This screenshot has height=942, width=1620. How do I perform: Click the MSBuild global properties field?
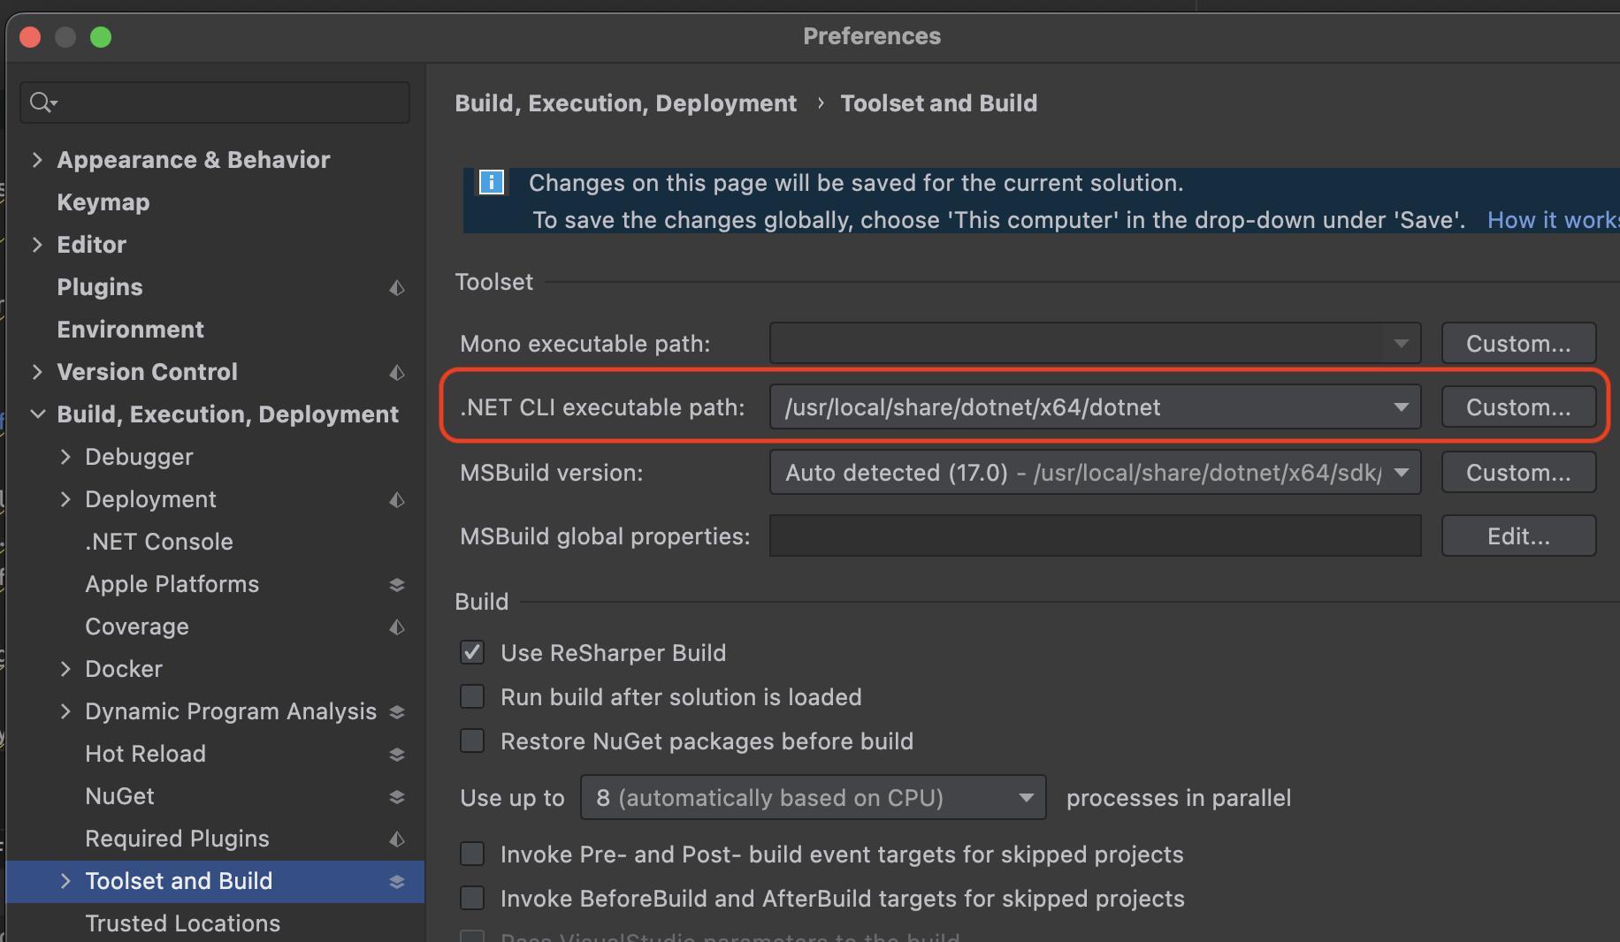[x=1095, y=536]
